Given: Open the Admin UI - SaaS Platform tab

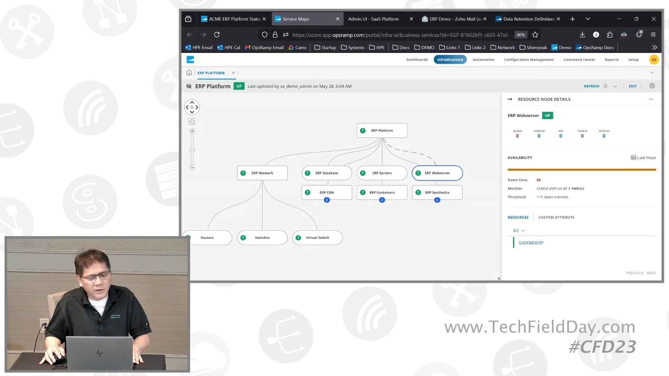Looking at the screenshot, I should point(374,19).
